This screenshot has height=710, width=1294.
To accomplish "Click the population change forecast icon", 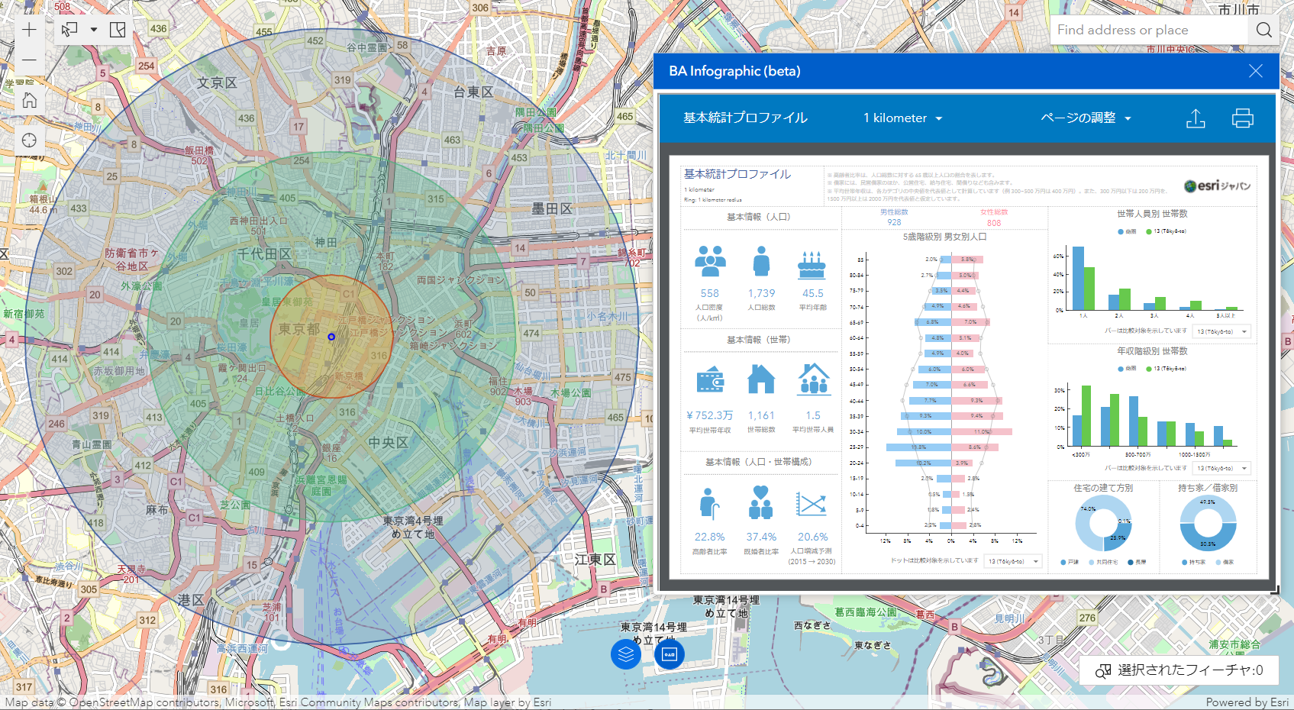I will point(812,504).
